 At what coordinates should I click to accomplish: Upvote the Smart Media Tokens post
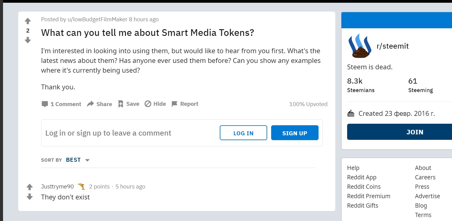[28, 21]
